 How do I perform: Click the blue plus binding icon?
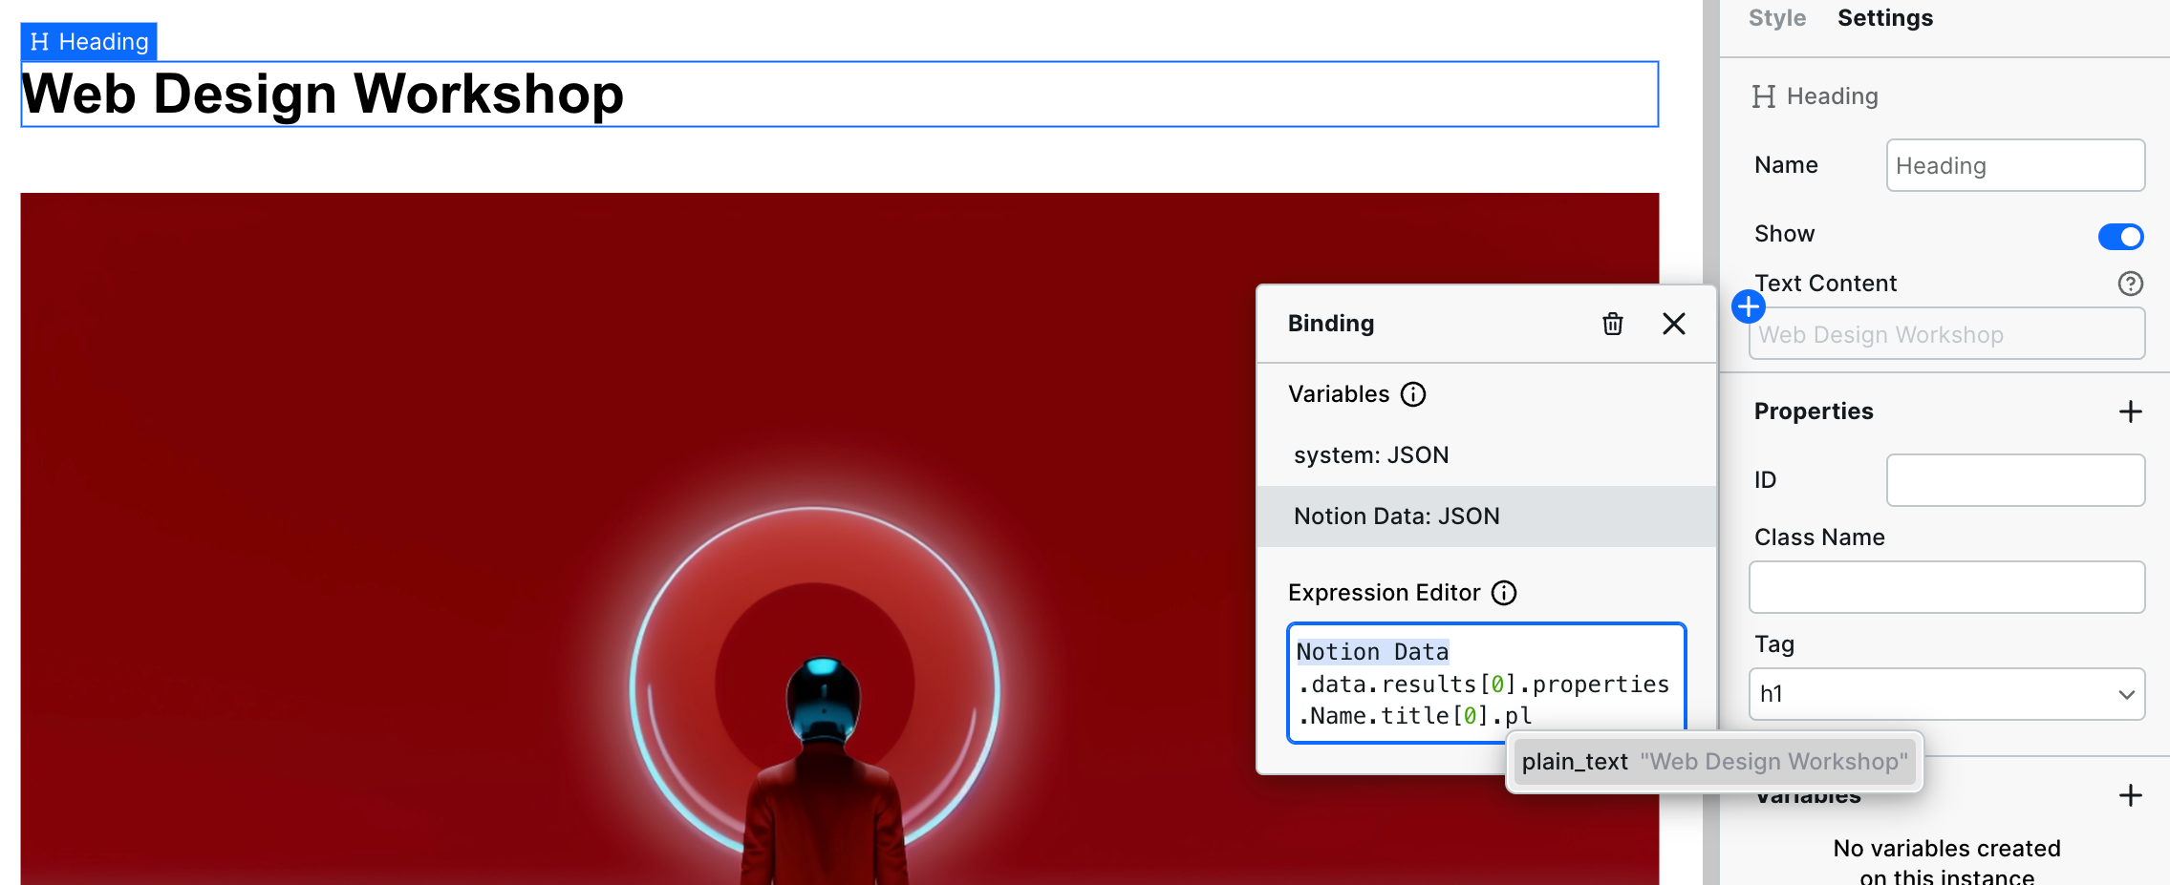[x=1749, y=306]
